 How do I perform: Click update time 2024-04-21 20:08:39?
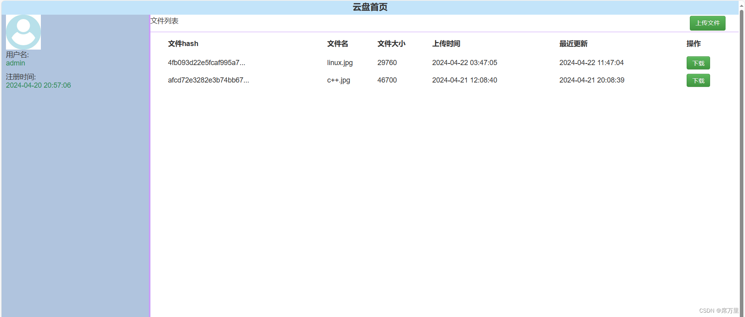tap(592, 80)
